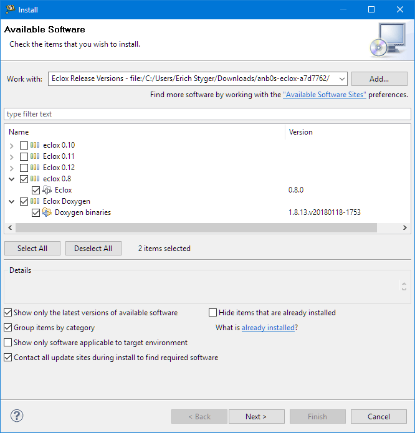This screenshot has height=433, width=415.
Task: Open the Available Software Sites link
Action: 325,95
